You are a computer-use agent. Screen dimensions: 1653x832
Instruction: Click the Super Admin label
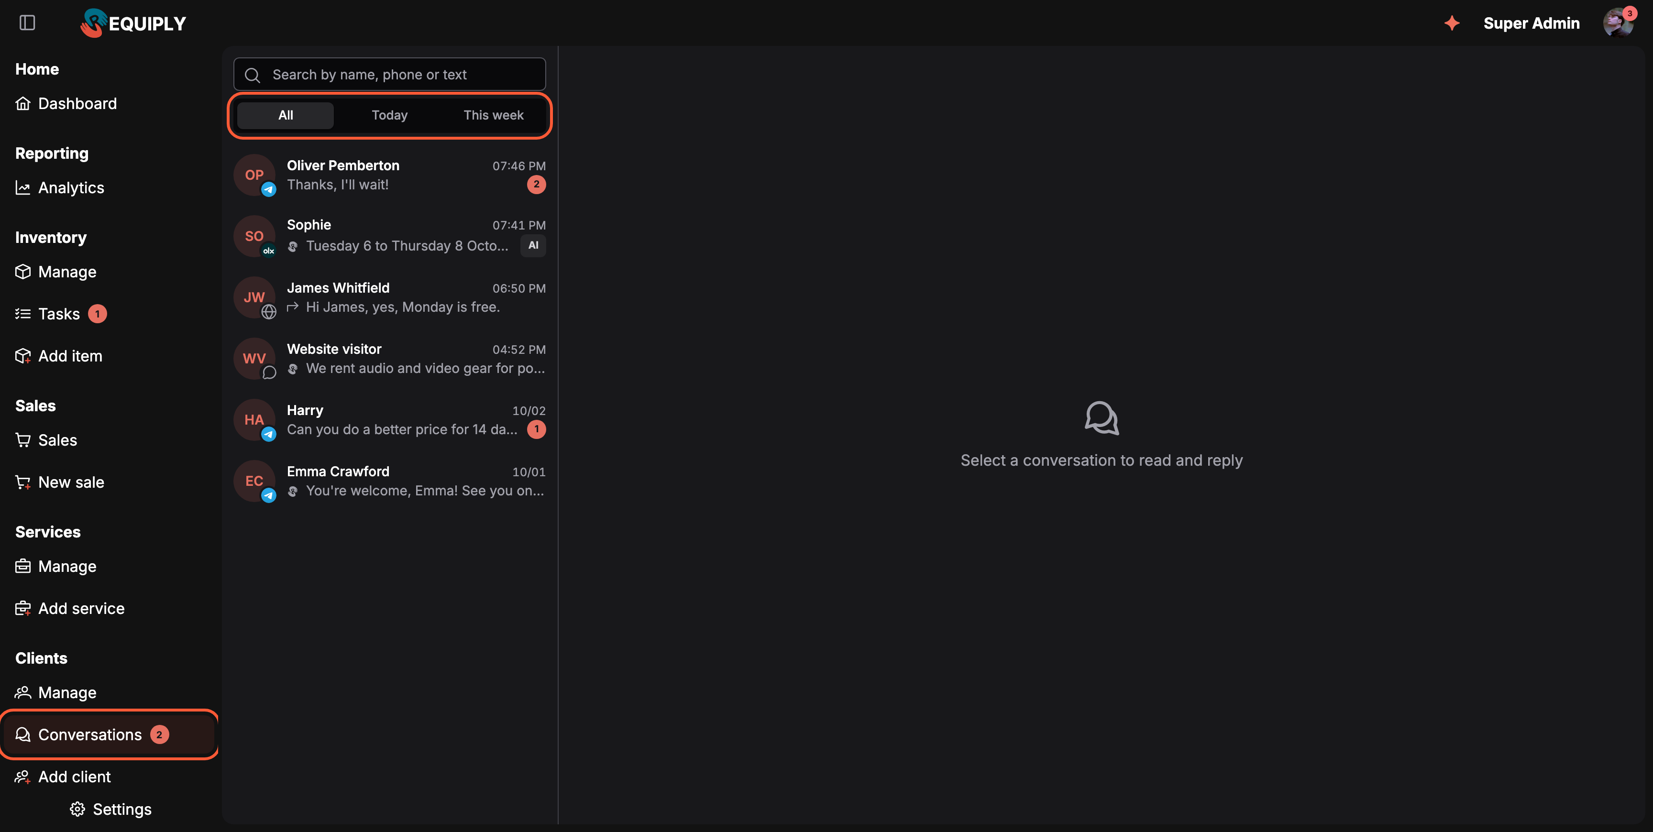1531,23
